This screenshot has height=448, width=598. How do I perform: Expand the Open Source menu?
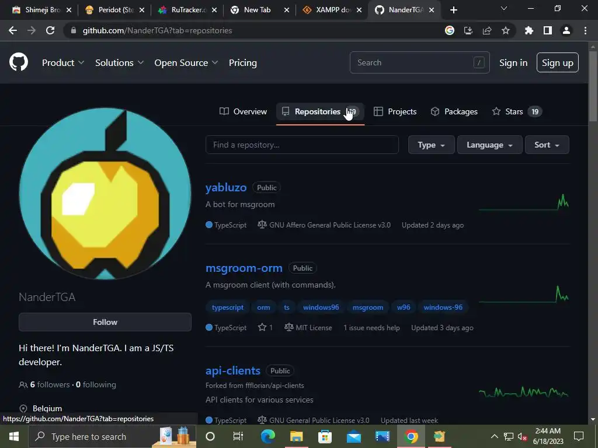(x=186, y=62)
